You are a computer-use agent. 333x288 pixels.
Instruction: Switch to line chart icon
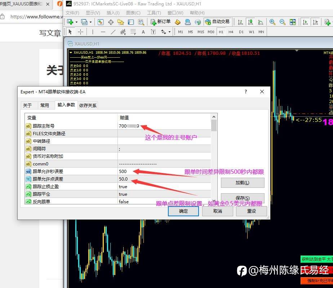261,22
